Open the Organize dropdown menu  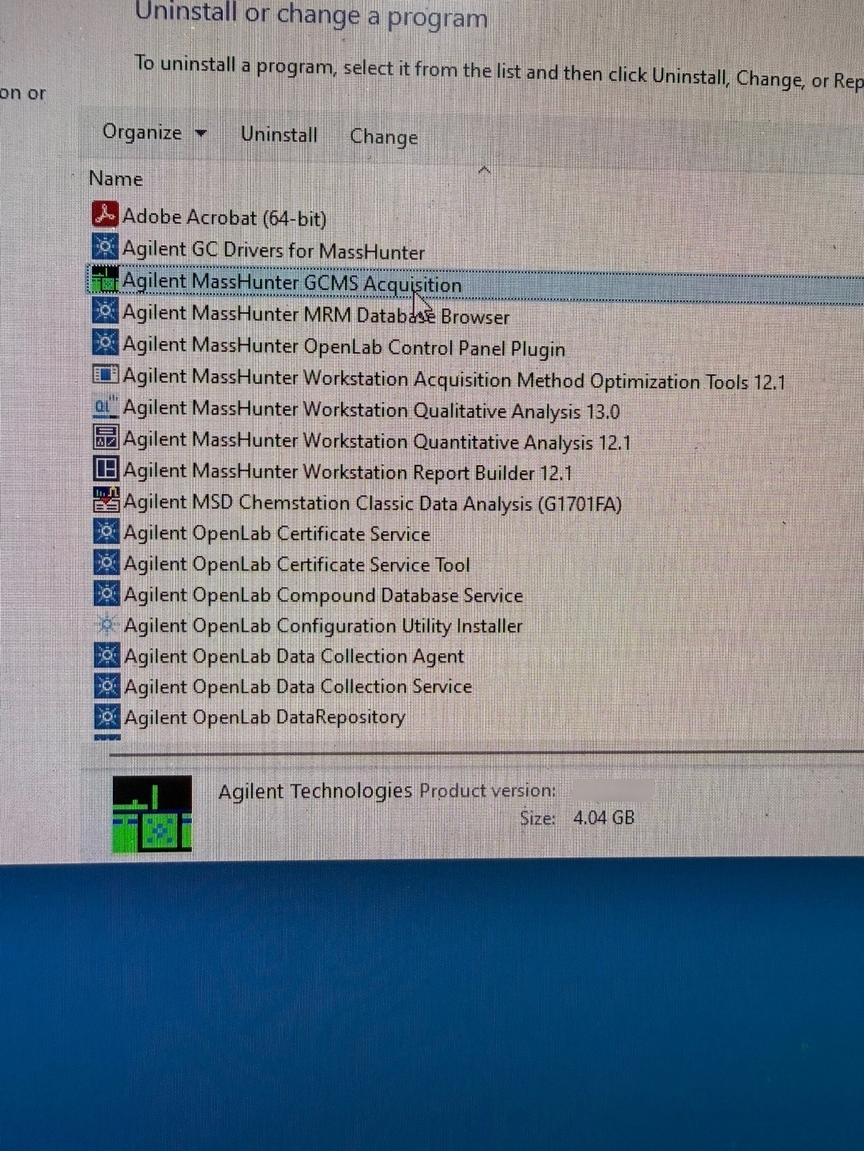pyautogui.click(x=155, y=133)
